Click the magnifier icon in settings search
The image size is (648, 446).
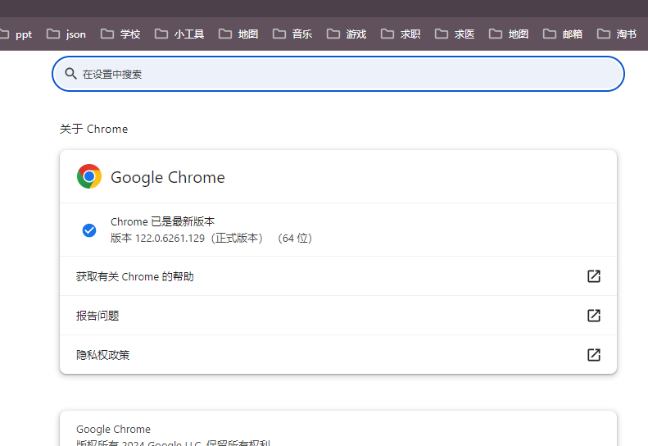[x=70, y=74]
